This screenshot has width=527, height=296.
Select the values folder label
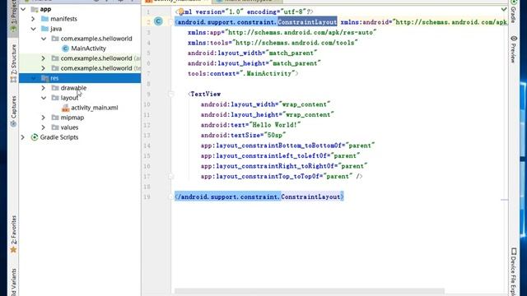69,127
